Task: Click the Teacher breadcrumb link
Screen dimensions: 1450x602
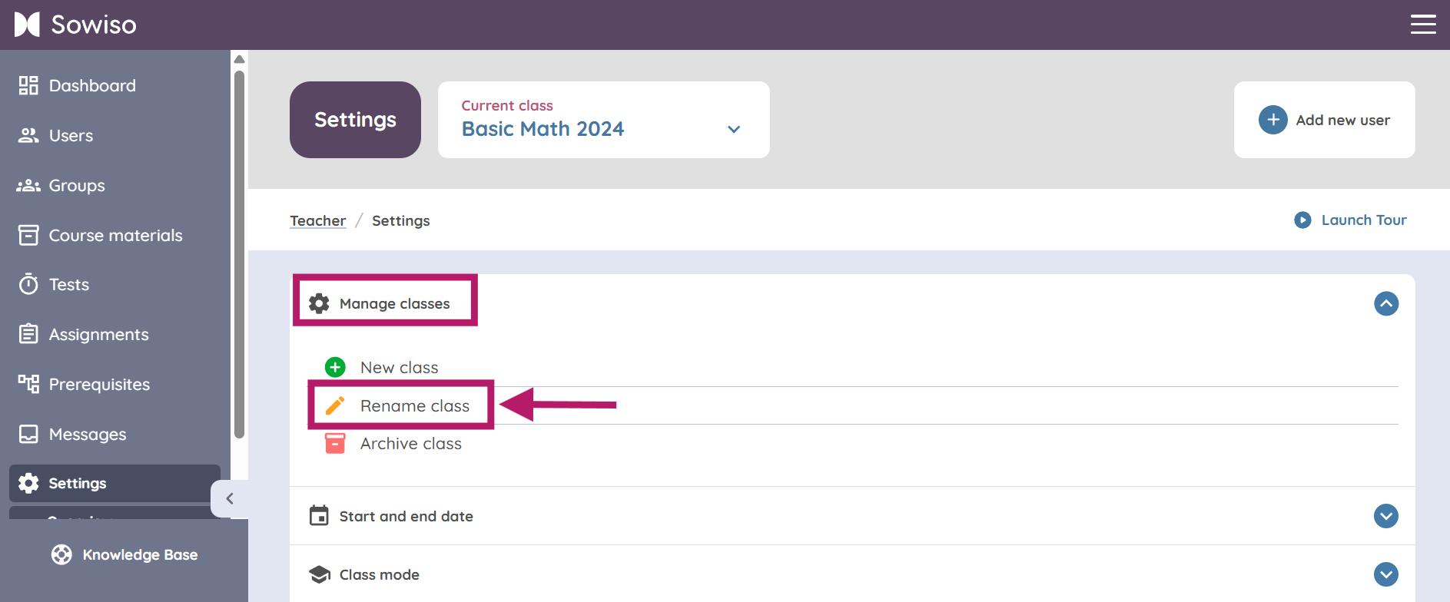Action: (x=317, y=220)
